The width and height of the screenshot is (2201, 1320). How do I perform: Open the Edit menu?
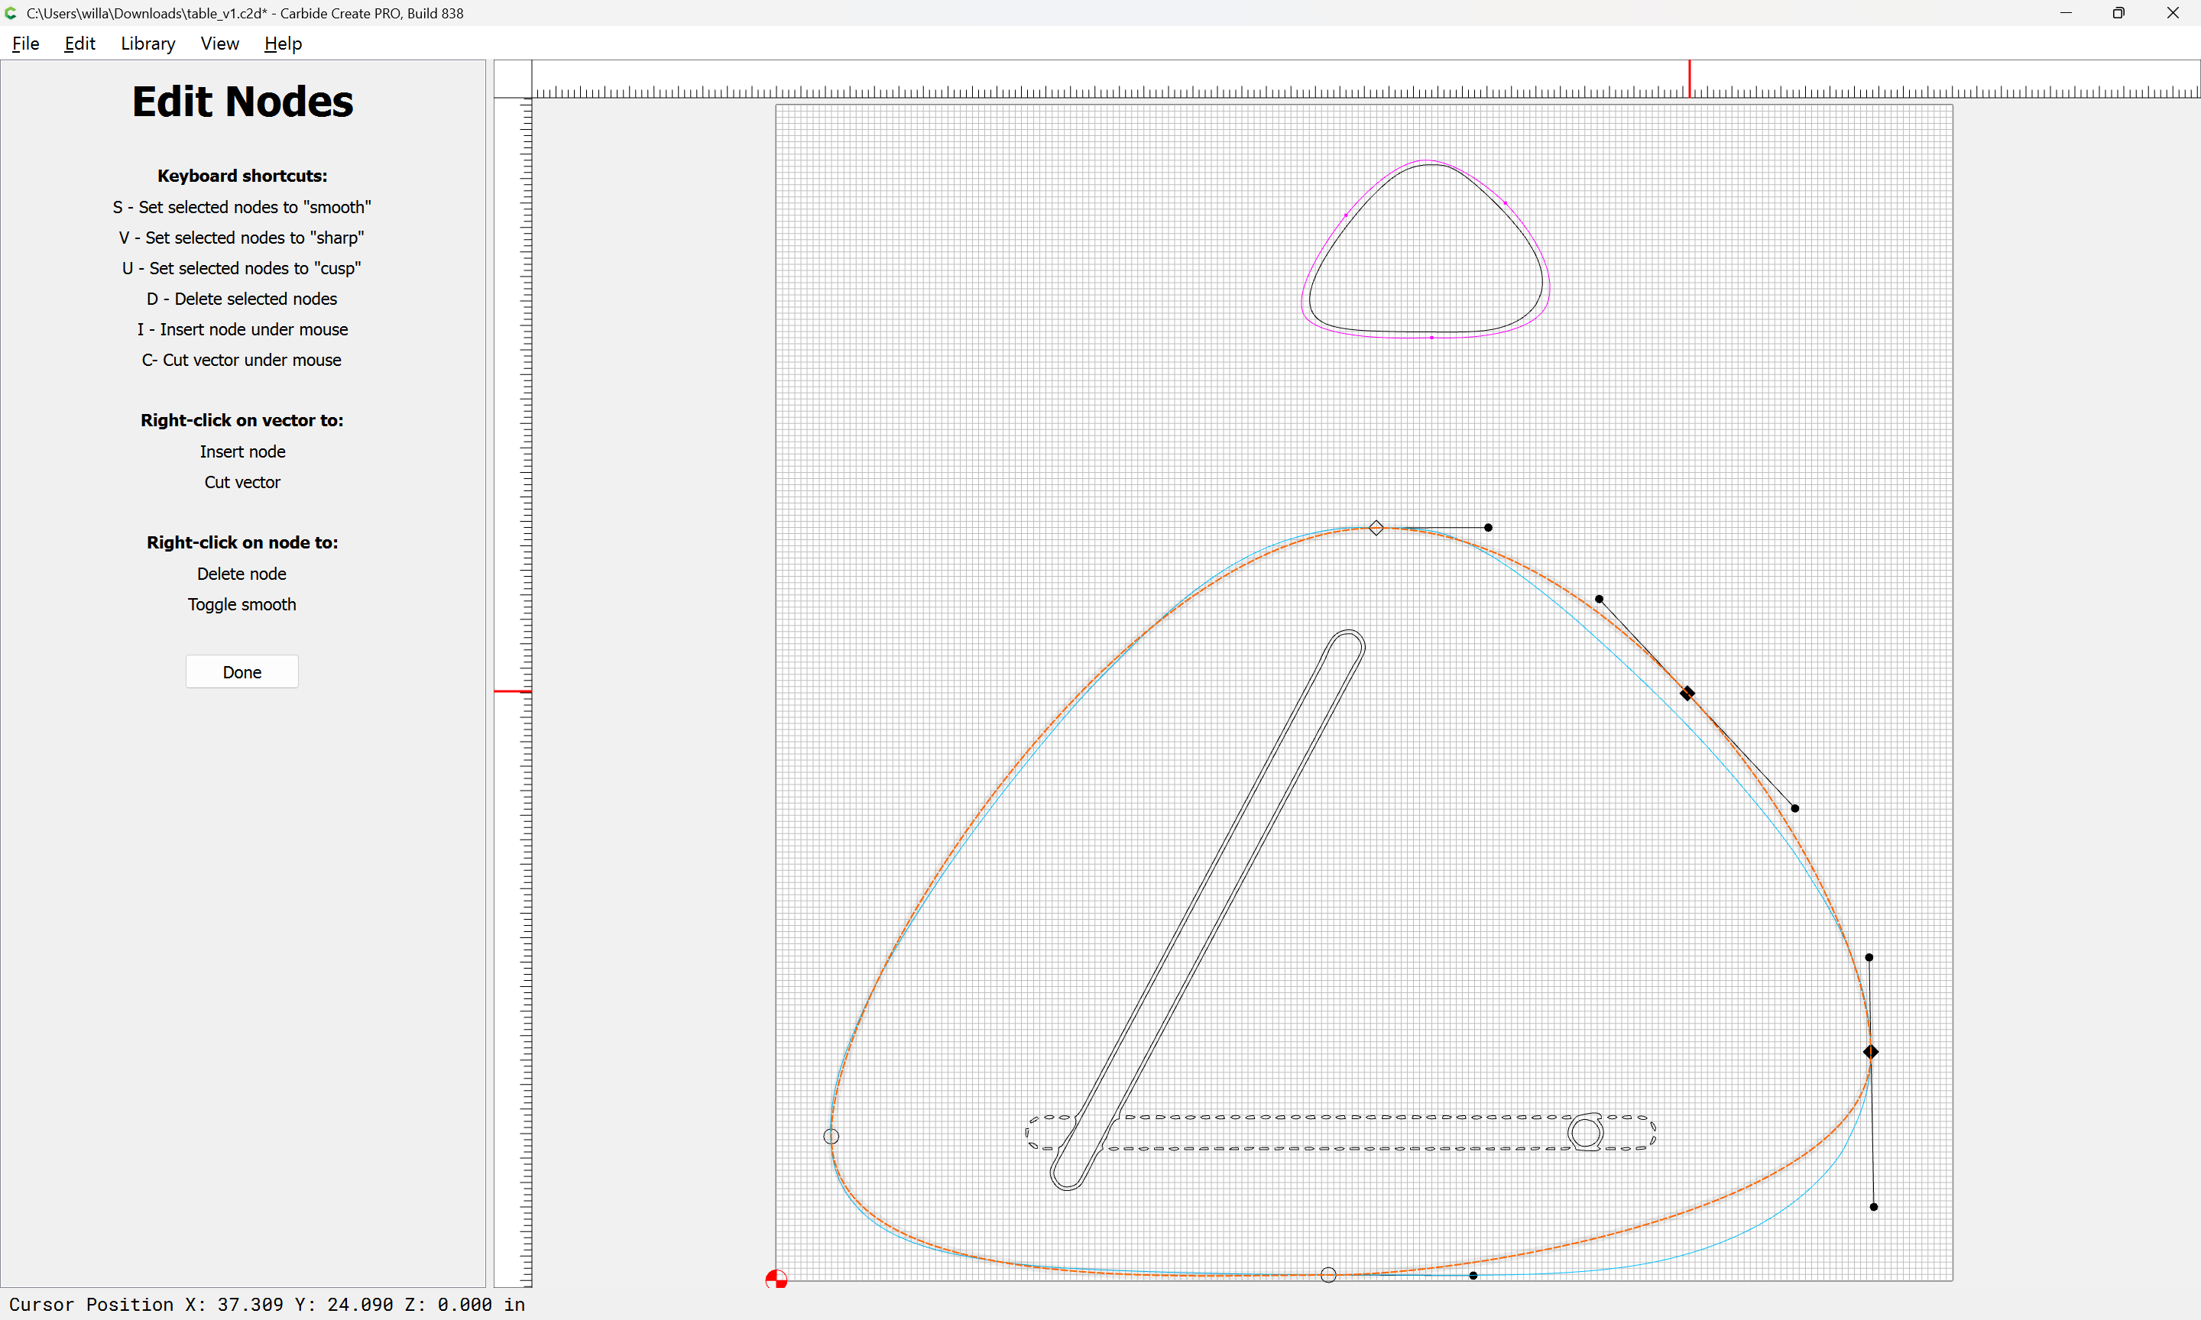tap(79, 44)
